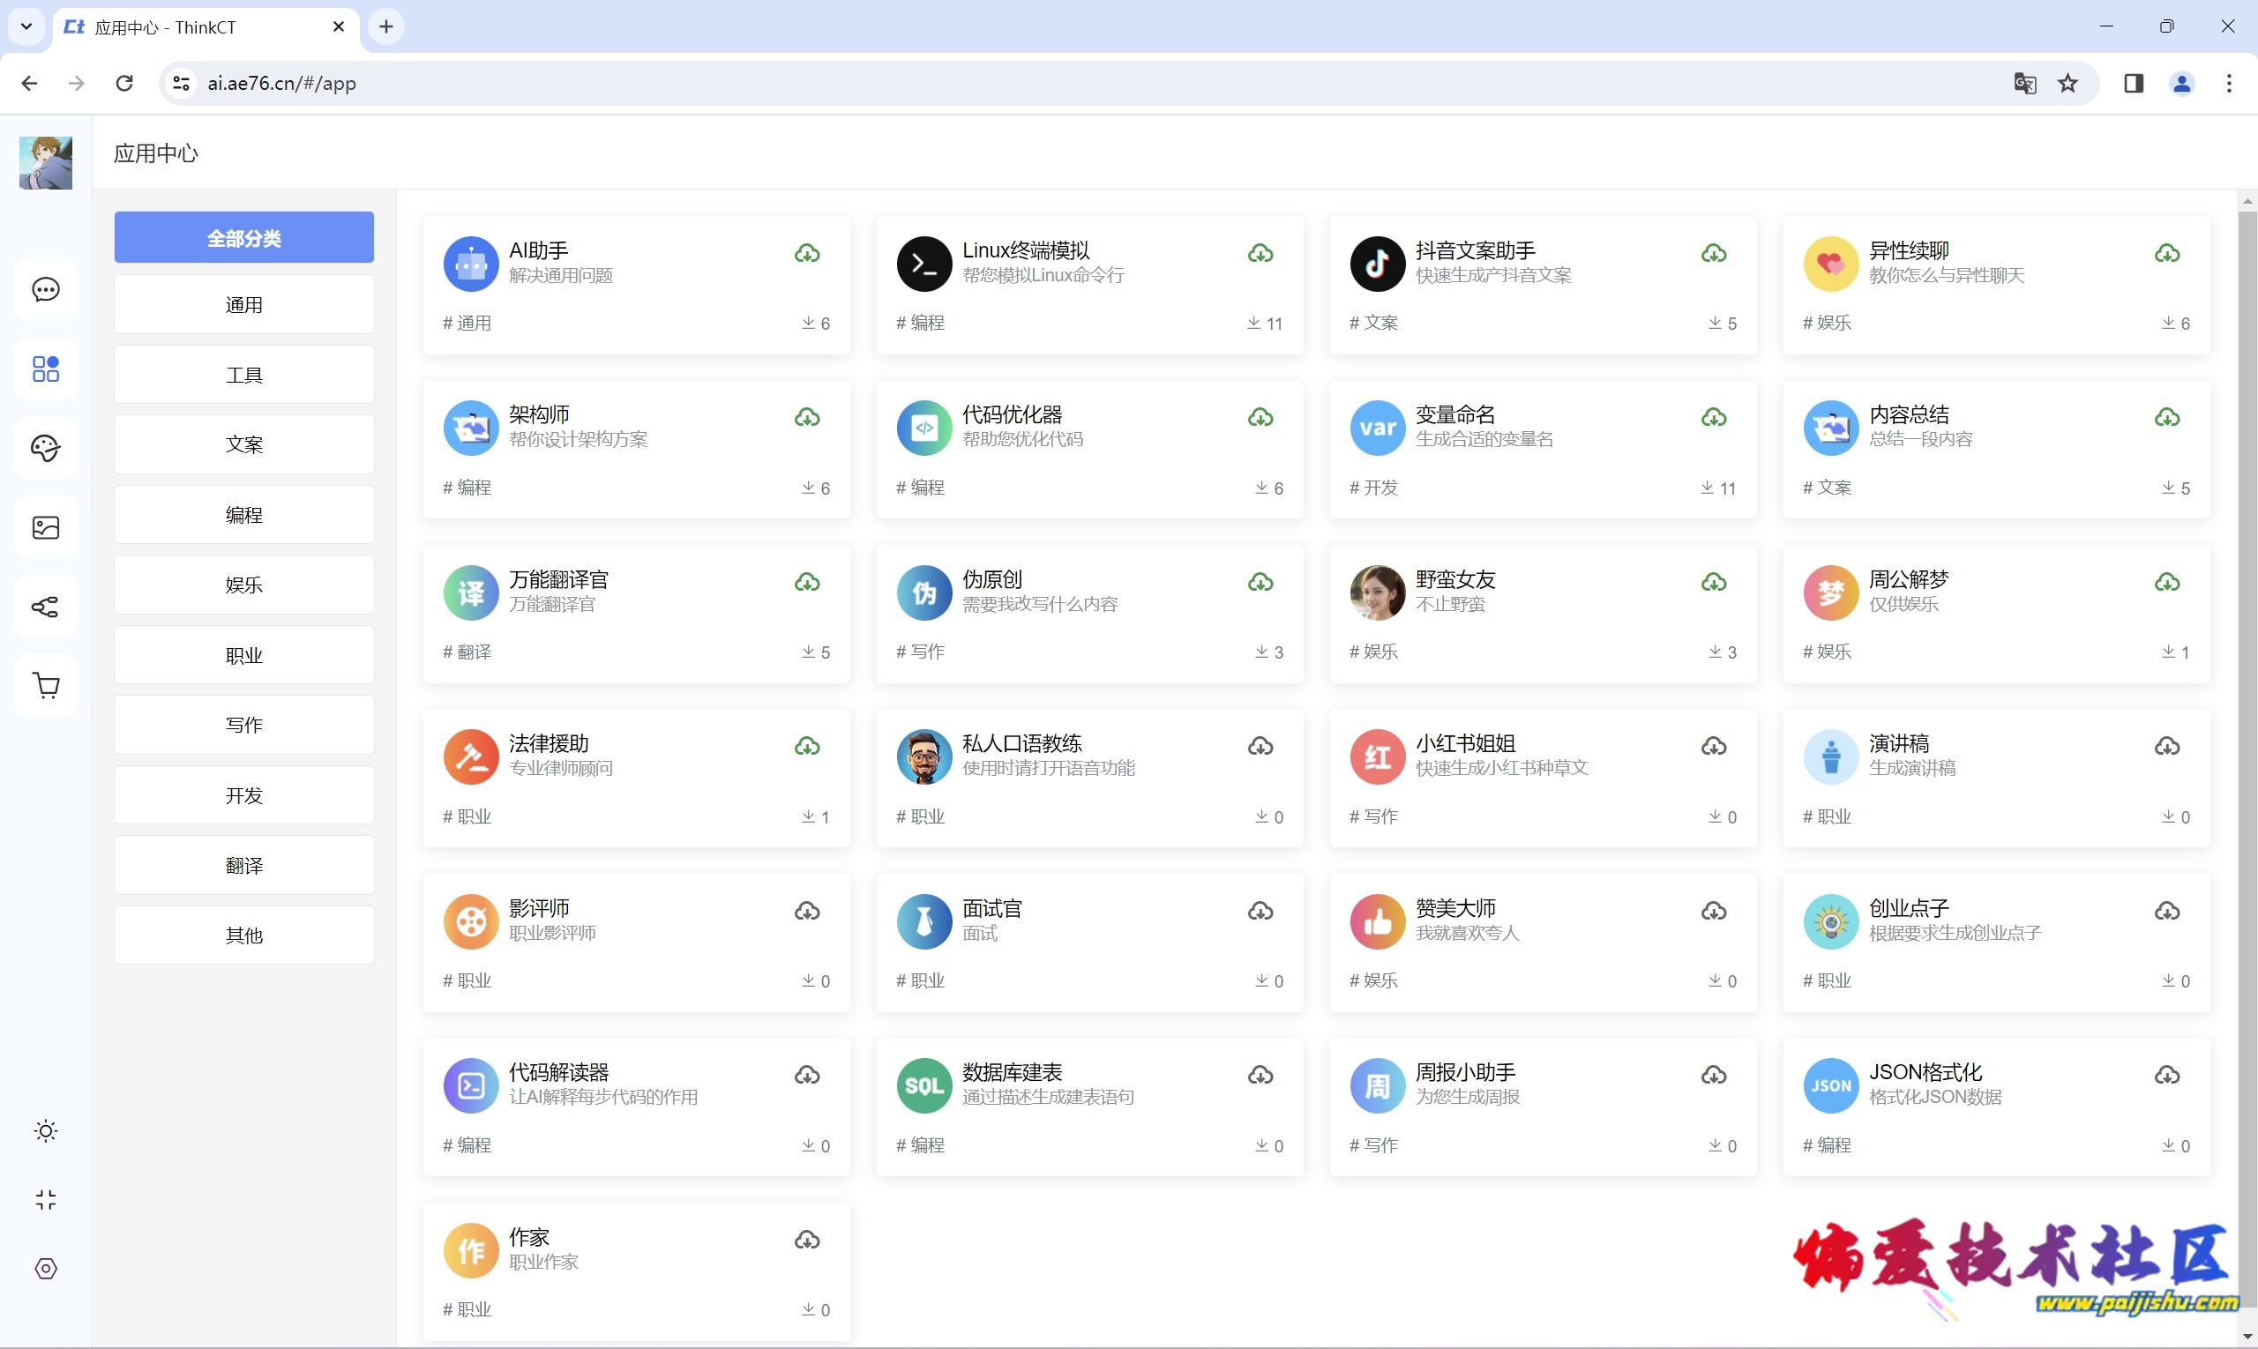The height and width of the screenshot is (1349, 2258).
Task: Select the 翻译 category button
Action: click(x=243, y=866)
